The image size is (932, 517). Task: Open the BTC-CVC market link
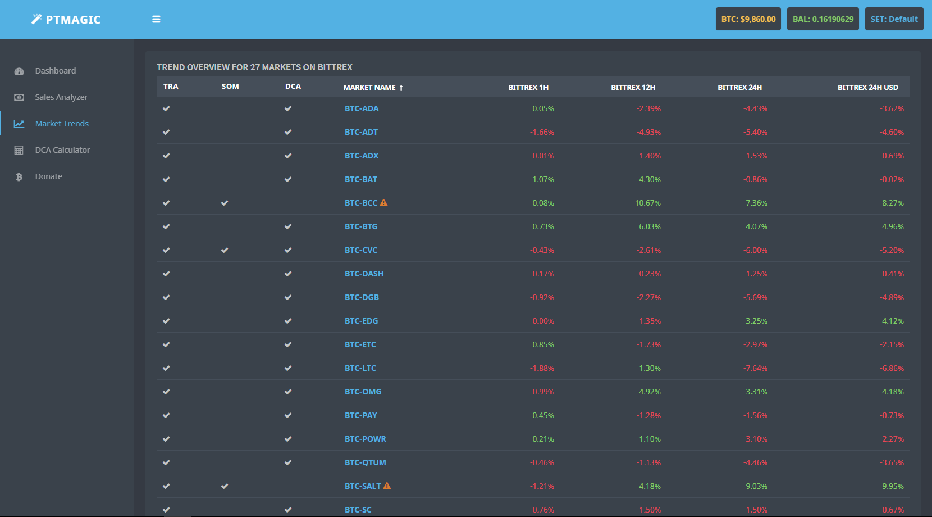(x=361, y=250)
